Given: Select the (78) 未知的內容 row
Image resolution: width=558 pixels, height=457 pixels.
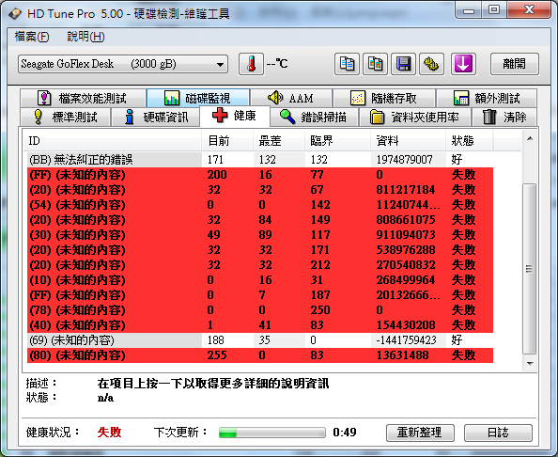Looking at the screenshot, I should point(260,310).
